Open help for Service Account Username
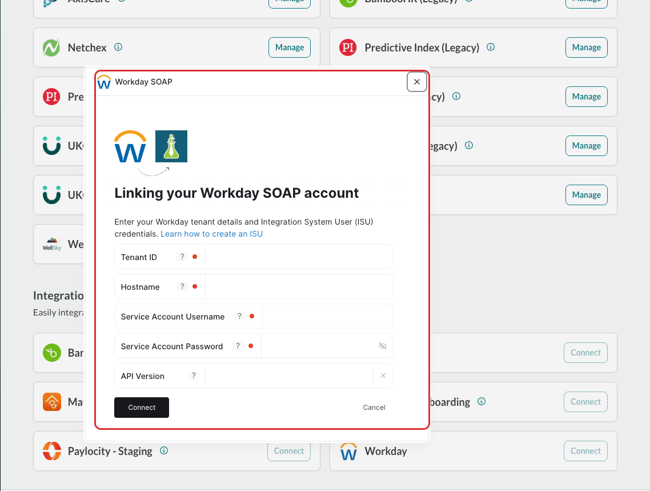The width and height of the screenshot is (650, 491). click(x=239, y=317)
